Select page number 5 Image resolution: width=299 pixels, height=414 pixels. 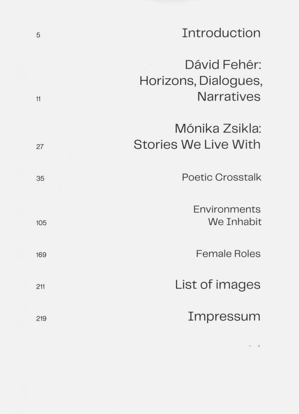point(38,35)
